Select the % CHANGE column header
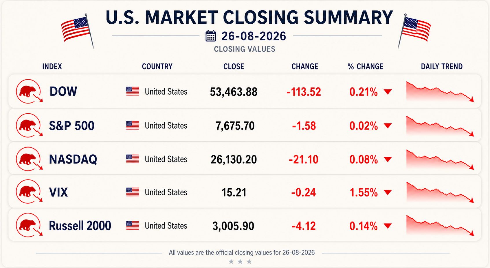 tap(365, 67)
